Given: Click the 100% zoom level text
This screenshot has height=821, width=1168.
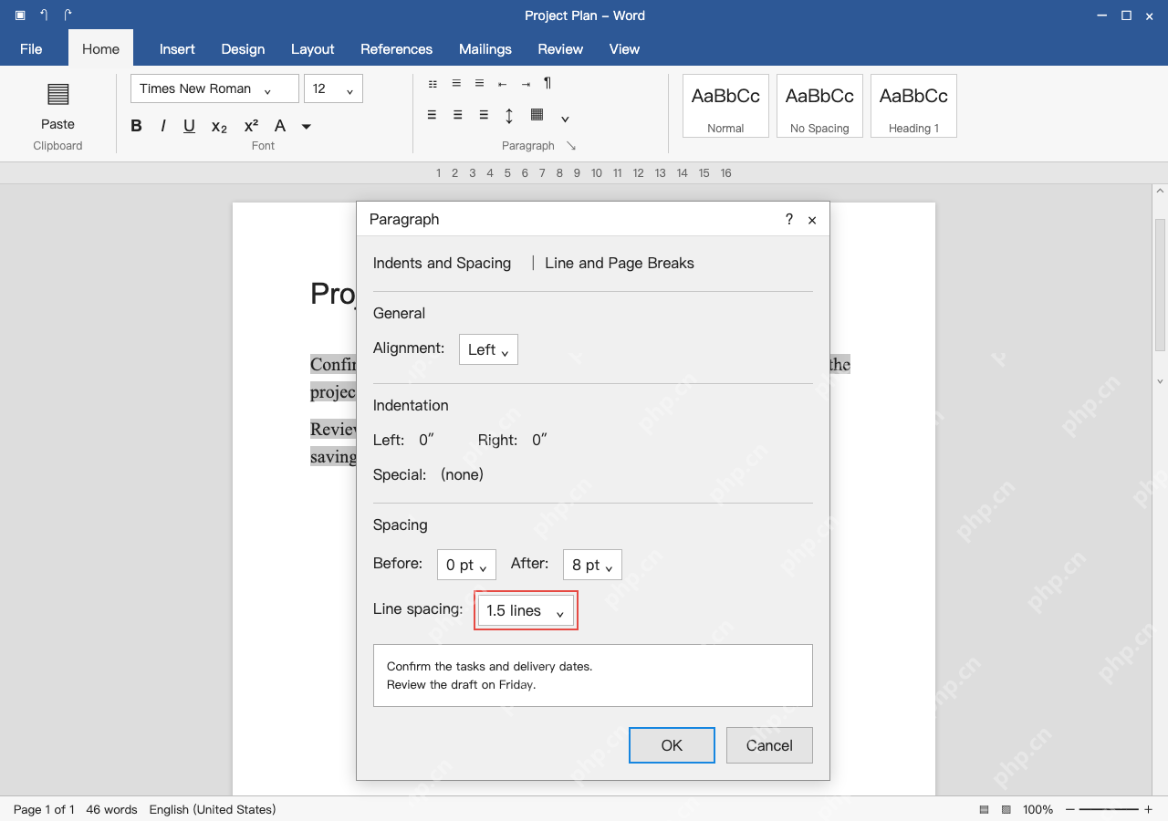Looking at the screenshot, I should click(1038, 809).
